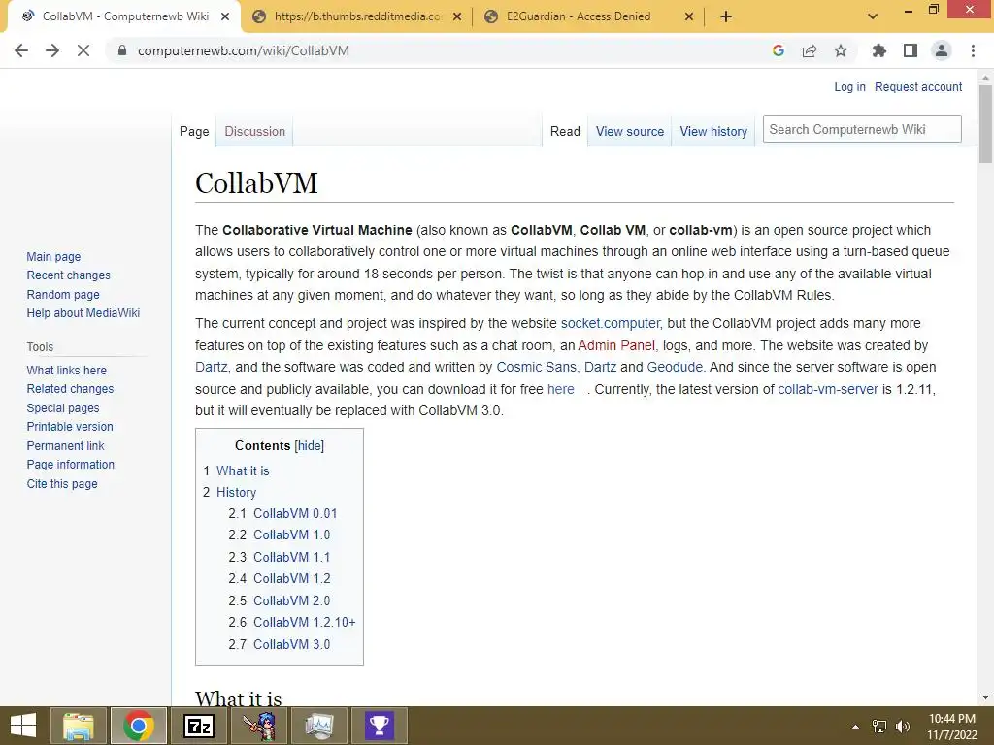Open the extensions puzzle icon
The image size is (994, 745).
point(879,50)
